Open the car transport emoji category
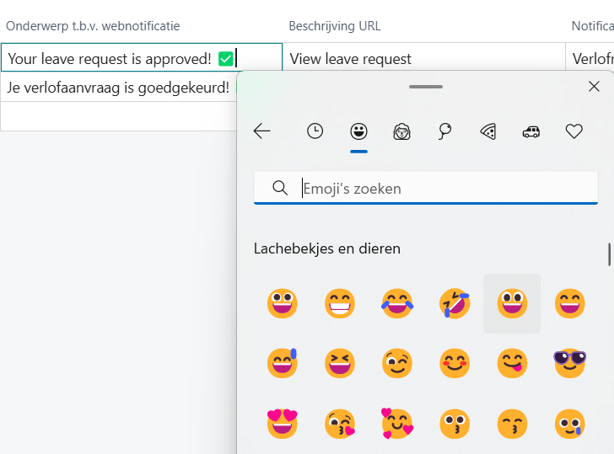Viewport: 614px width, 454px height. tap(531, 131)
